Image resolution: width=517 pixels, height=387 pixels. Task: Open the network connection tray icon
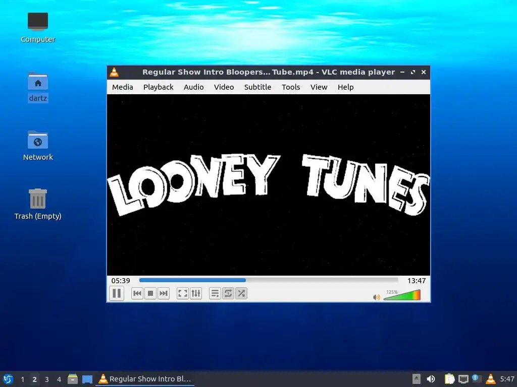[x=463, y=379]
